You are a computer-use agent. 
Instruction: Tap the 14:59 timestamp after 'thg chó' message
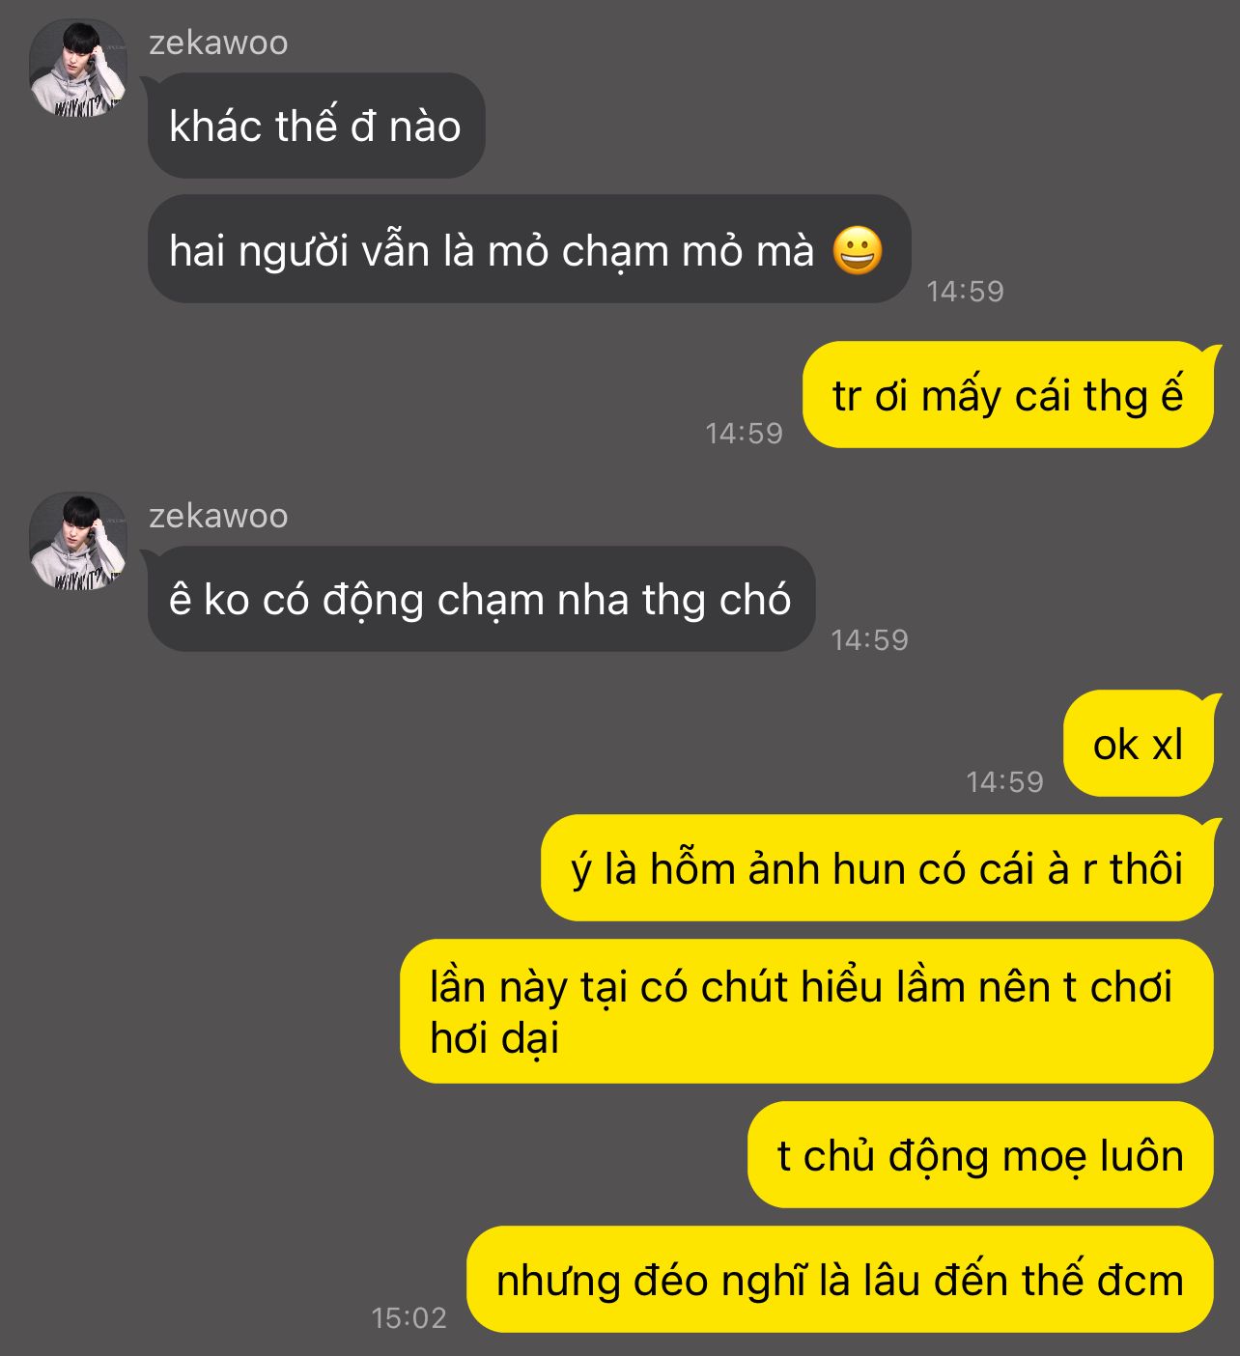870,639
